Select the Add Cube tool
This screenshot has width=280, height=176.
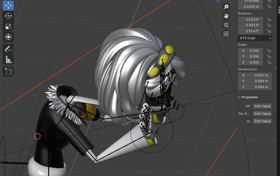pos(8,72)
